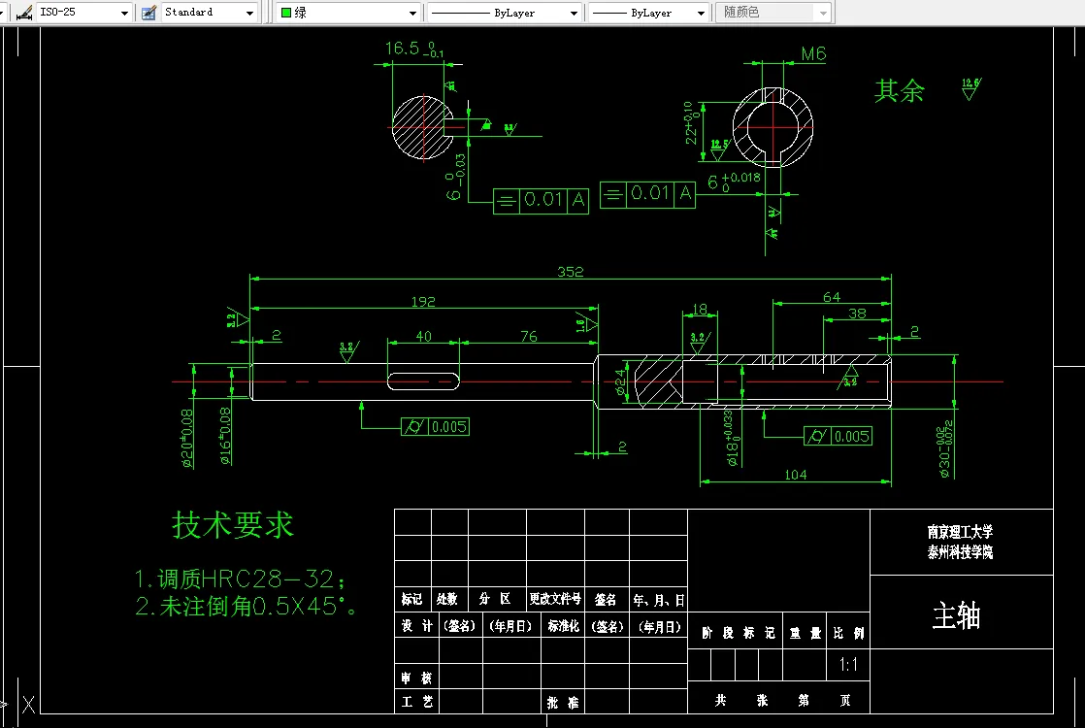Open the ISO-25 dimension style dropdown
Image resolution: width=1085 pixels, height=728 pixels.
click(124, 13)
